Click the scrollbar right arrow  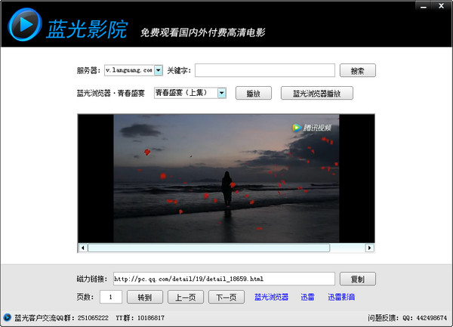click(369, 248)
